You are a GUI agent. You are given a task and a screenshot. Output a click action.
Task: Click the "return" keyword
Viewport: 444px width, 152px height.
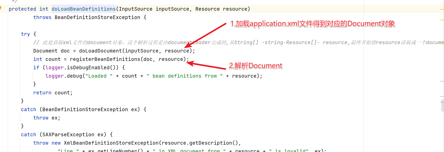(42, 93)
